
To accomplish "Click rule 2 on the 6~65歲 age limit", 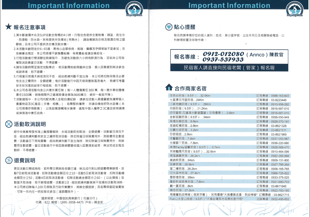I will [x=69, y=51].
